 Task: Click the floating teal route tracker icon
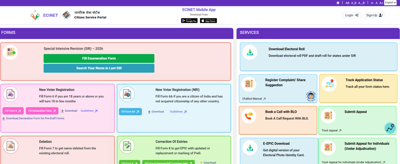pyautogui.click(x=390, y=128)
